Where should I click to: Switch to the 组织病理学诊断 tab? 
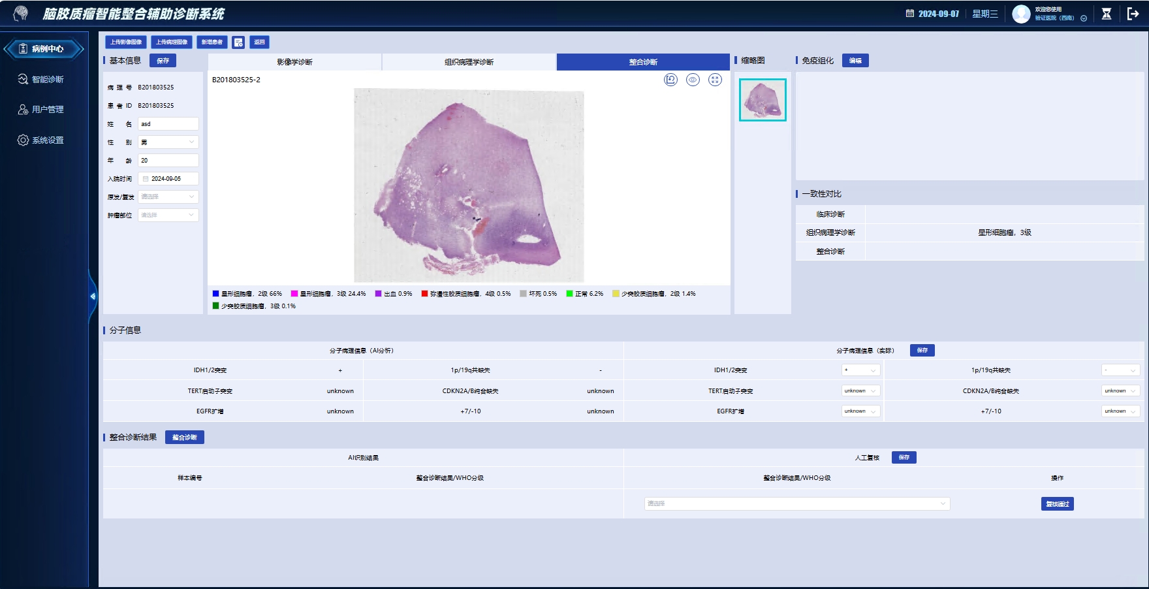[x=469, y=62]
